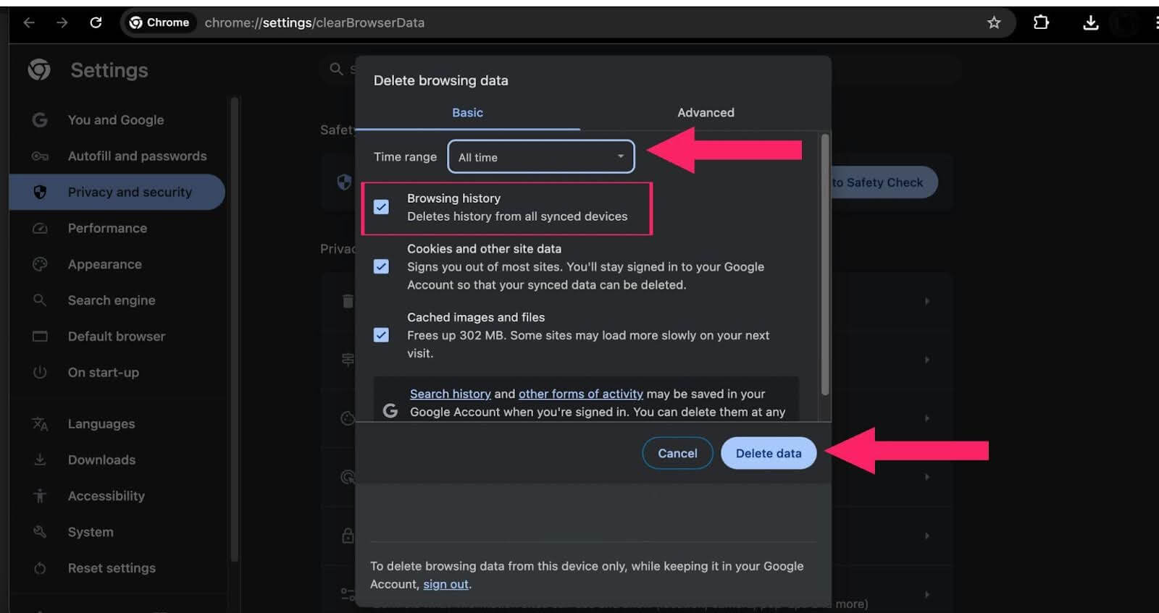Viewport: 1159px width, 613px height.
Task: Uncheck Cookies and other site data
Action: [381, 266]
